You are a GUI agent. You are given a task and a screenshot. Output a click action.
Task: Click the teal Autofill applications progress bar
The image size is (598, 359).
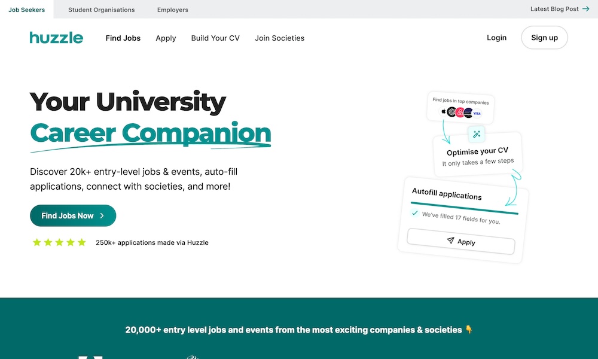pos(465,208)
